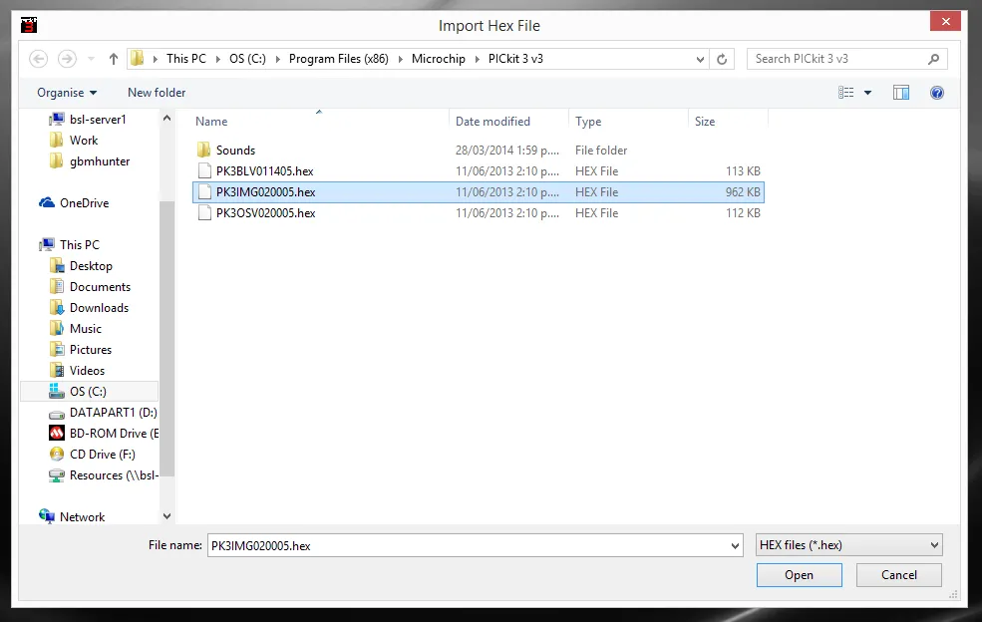Click the refresh icon beside the address bar
This screenshot has width=982, height=622.
724,59
